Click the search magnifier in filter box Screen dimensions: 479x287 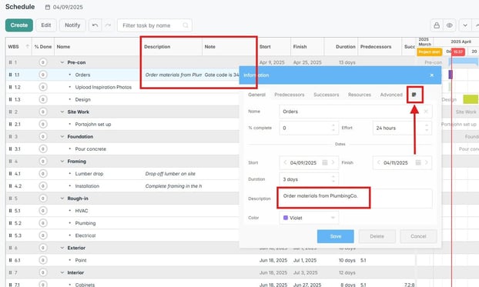coord(186,25)
